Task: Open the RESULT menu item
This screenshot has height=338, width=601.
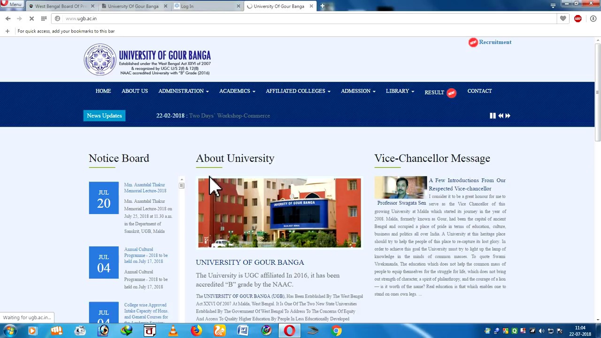Action: [434, 92]
